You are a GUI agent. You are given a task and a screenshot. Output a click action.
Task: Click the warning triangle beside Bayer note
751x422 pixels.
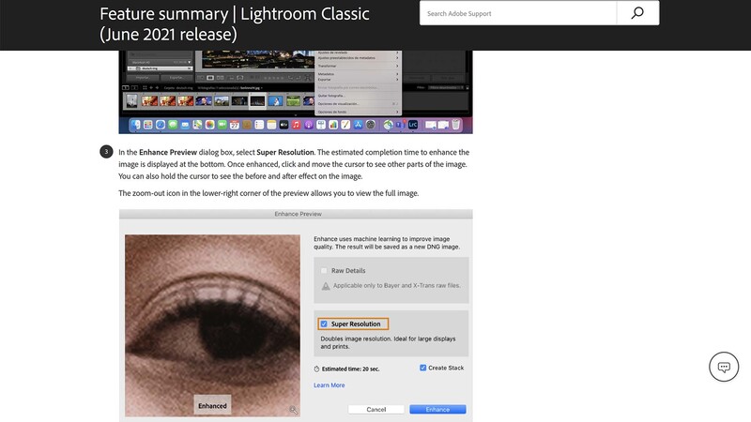pyautogui.click(x=326, y=286)
